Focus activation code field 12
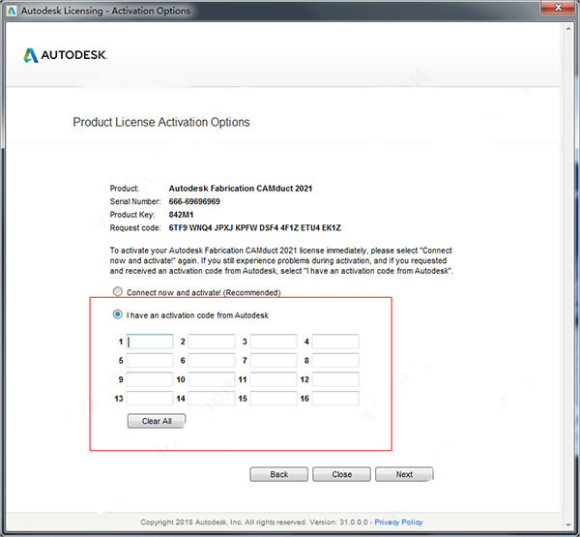This screenshot has width=580, height=537. point(335,379)
